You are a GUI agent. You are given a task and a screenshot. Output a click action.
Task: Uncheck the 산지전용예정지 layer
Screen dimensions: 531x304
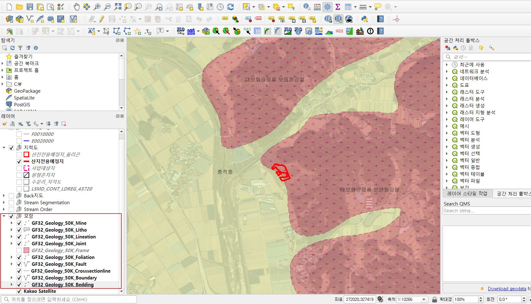tap(19, 161)
